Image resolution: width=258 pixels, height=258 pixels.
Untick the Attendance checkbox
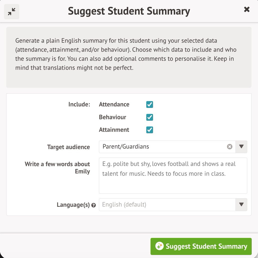coord(150,104)
